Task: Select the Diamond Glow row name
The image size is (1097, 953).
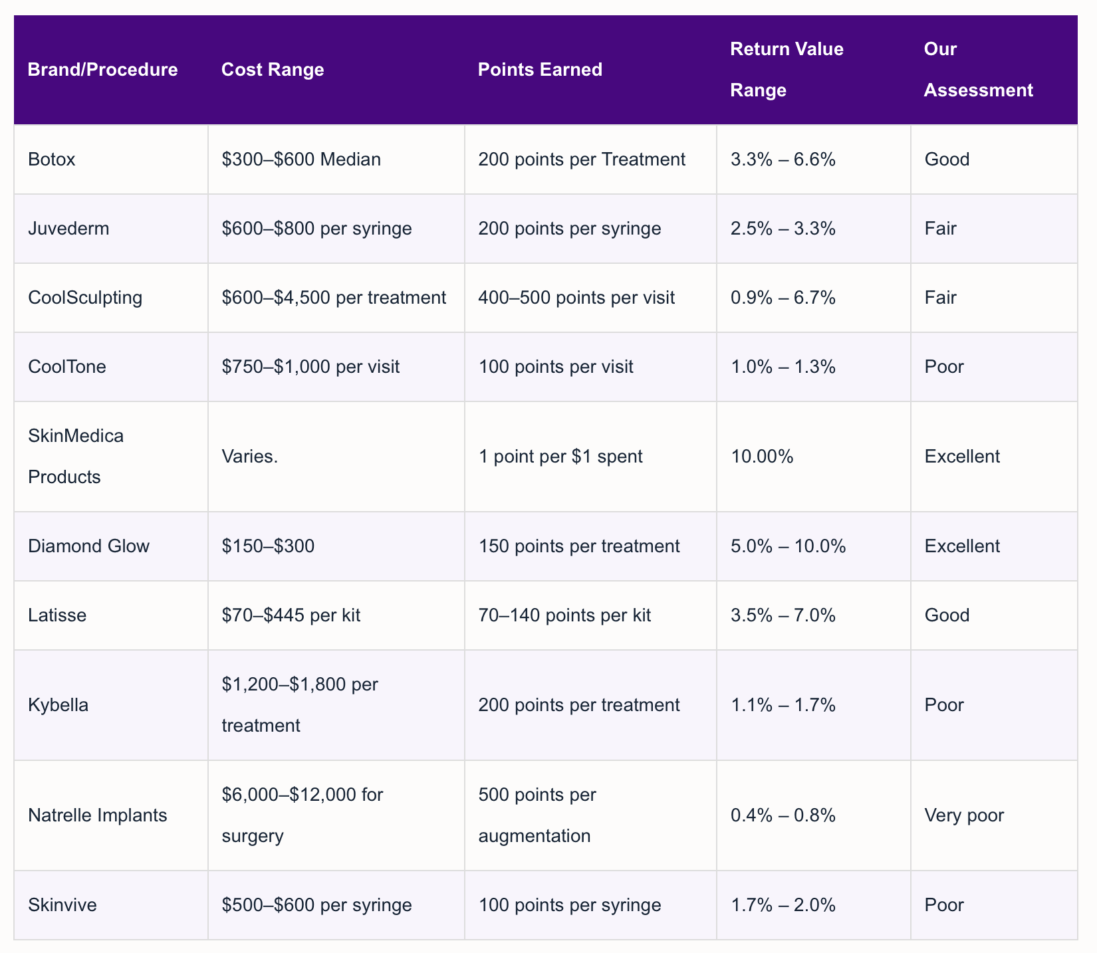Action: tap(89, 546)
